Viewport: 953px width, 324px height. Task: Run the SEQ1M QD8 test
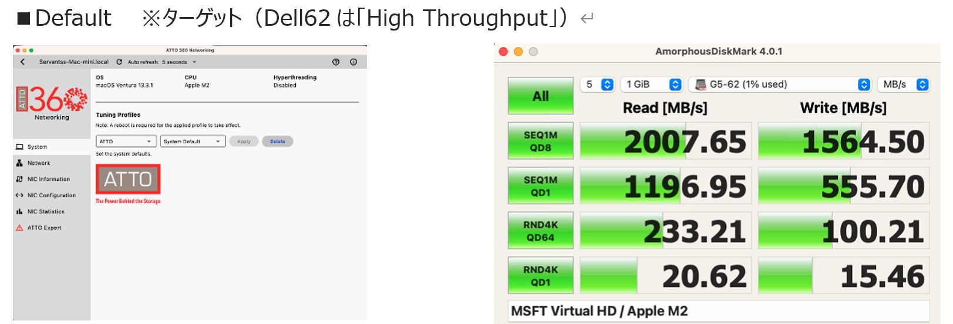541,141
